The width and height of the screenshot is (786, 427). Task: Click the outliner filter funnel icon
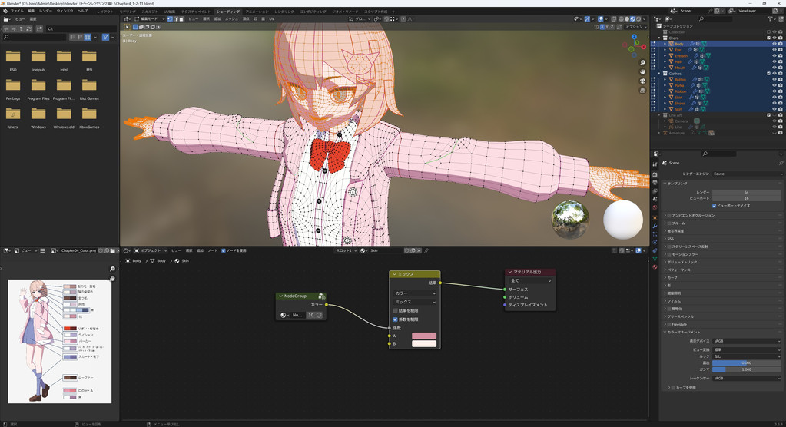click(x=771, y=19)
